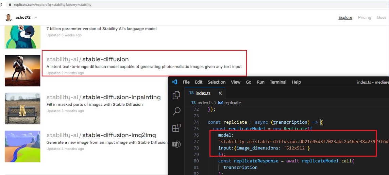Viewport: 389px width, 175px height.
Task: Click the parrot model thumbnail
Action: (x=22, y=37)
